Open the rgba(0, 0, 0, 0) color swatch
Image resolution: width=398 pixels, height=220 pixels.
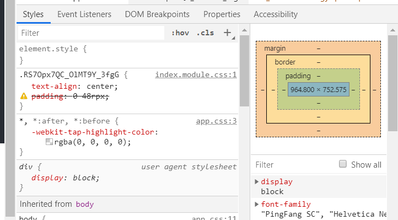pos(49,142)
